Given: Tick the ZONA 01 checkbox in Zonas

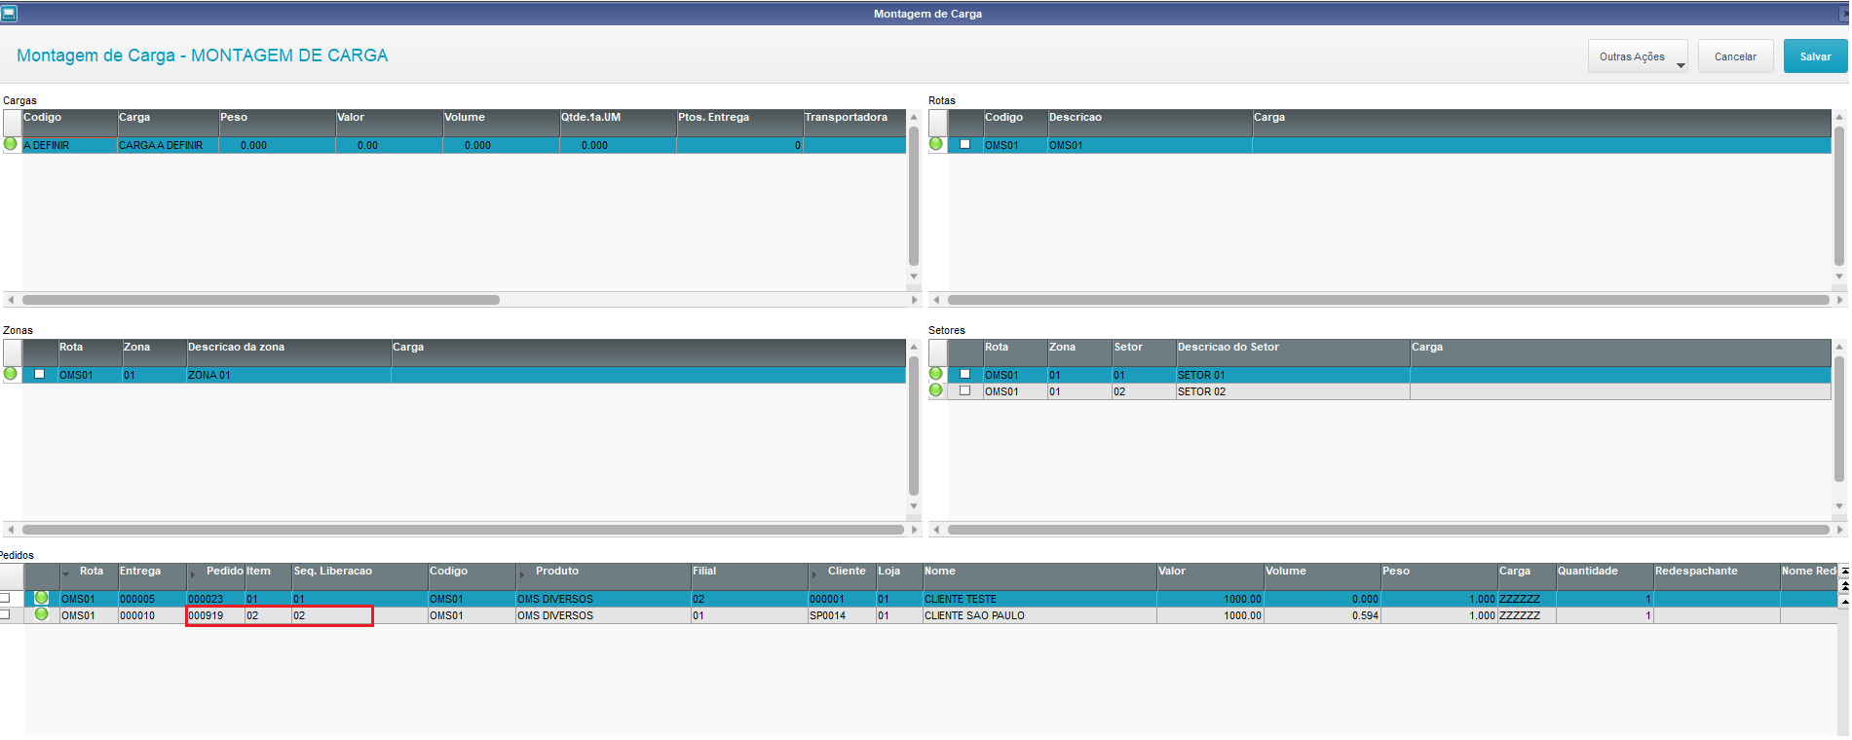Looking at the screenshot, I should click(40, 374).
